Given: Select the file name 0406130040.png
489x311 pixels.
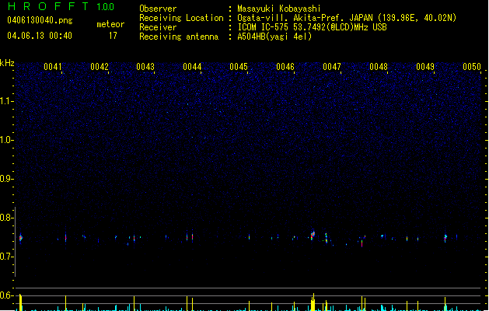Looking at the screenshot, I should click(40, 20).
